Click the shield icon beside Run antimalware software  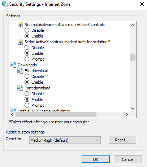20,25
